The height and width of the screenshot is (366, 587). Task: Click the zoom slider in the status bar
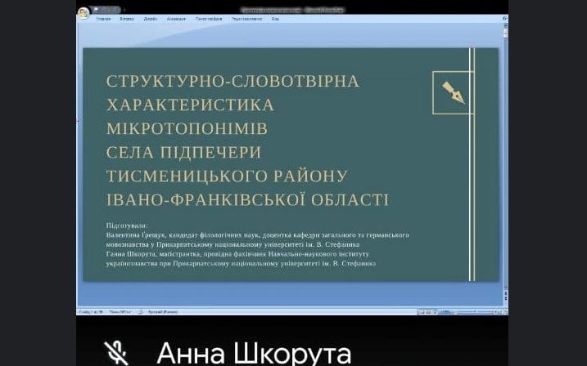tap(473, 312)
